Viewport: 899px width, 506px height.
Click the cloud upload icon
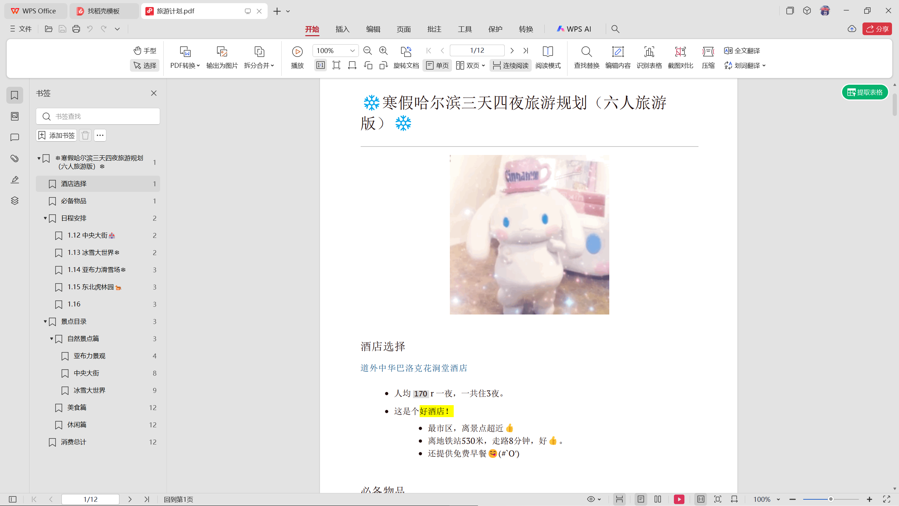[852, 29]
